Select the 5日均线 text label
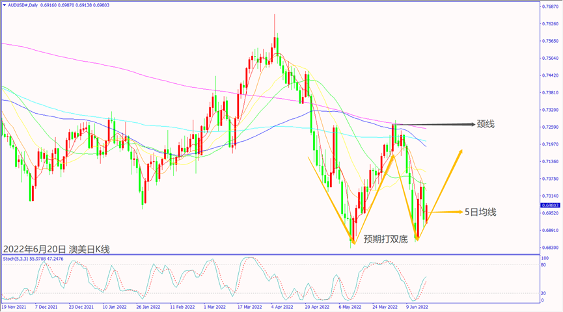The image size is (563, 312). click(x=480, y=212)
